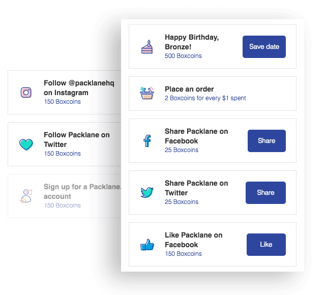Click Like Packlane on Facebook title
326x295 pixels.
pos(194,240)
